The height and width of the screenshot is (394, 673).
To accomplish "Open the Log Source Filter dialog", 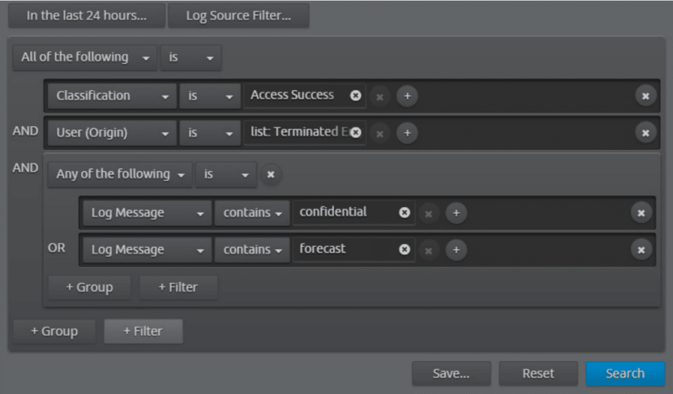I will [x=238, y=15].
